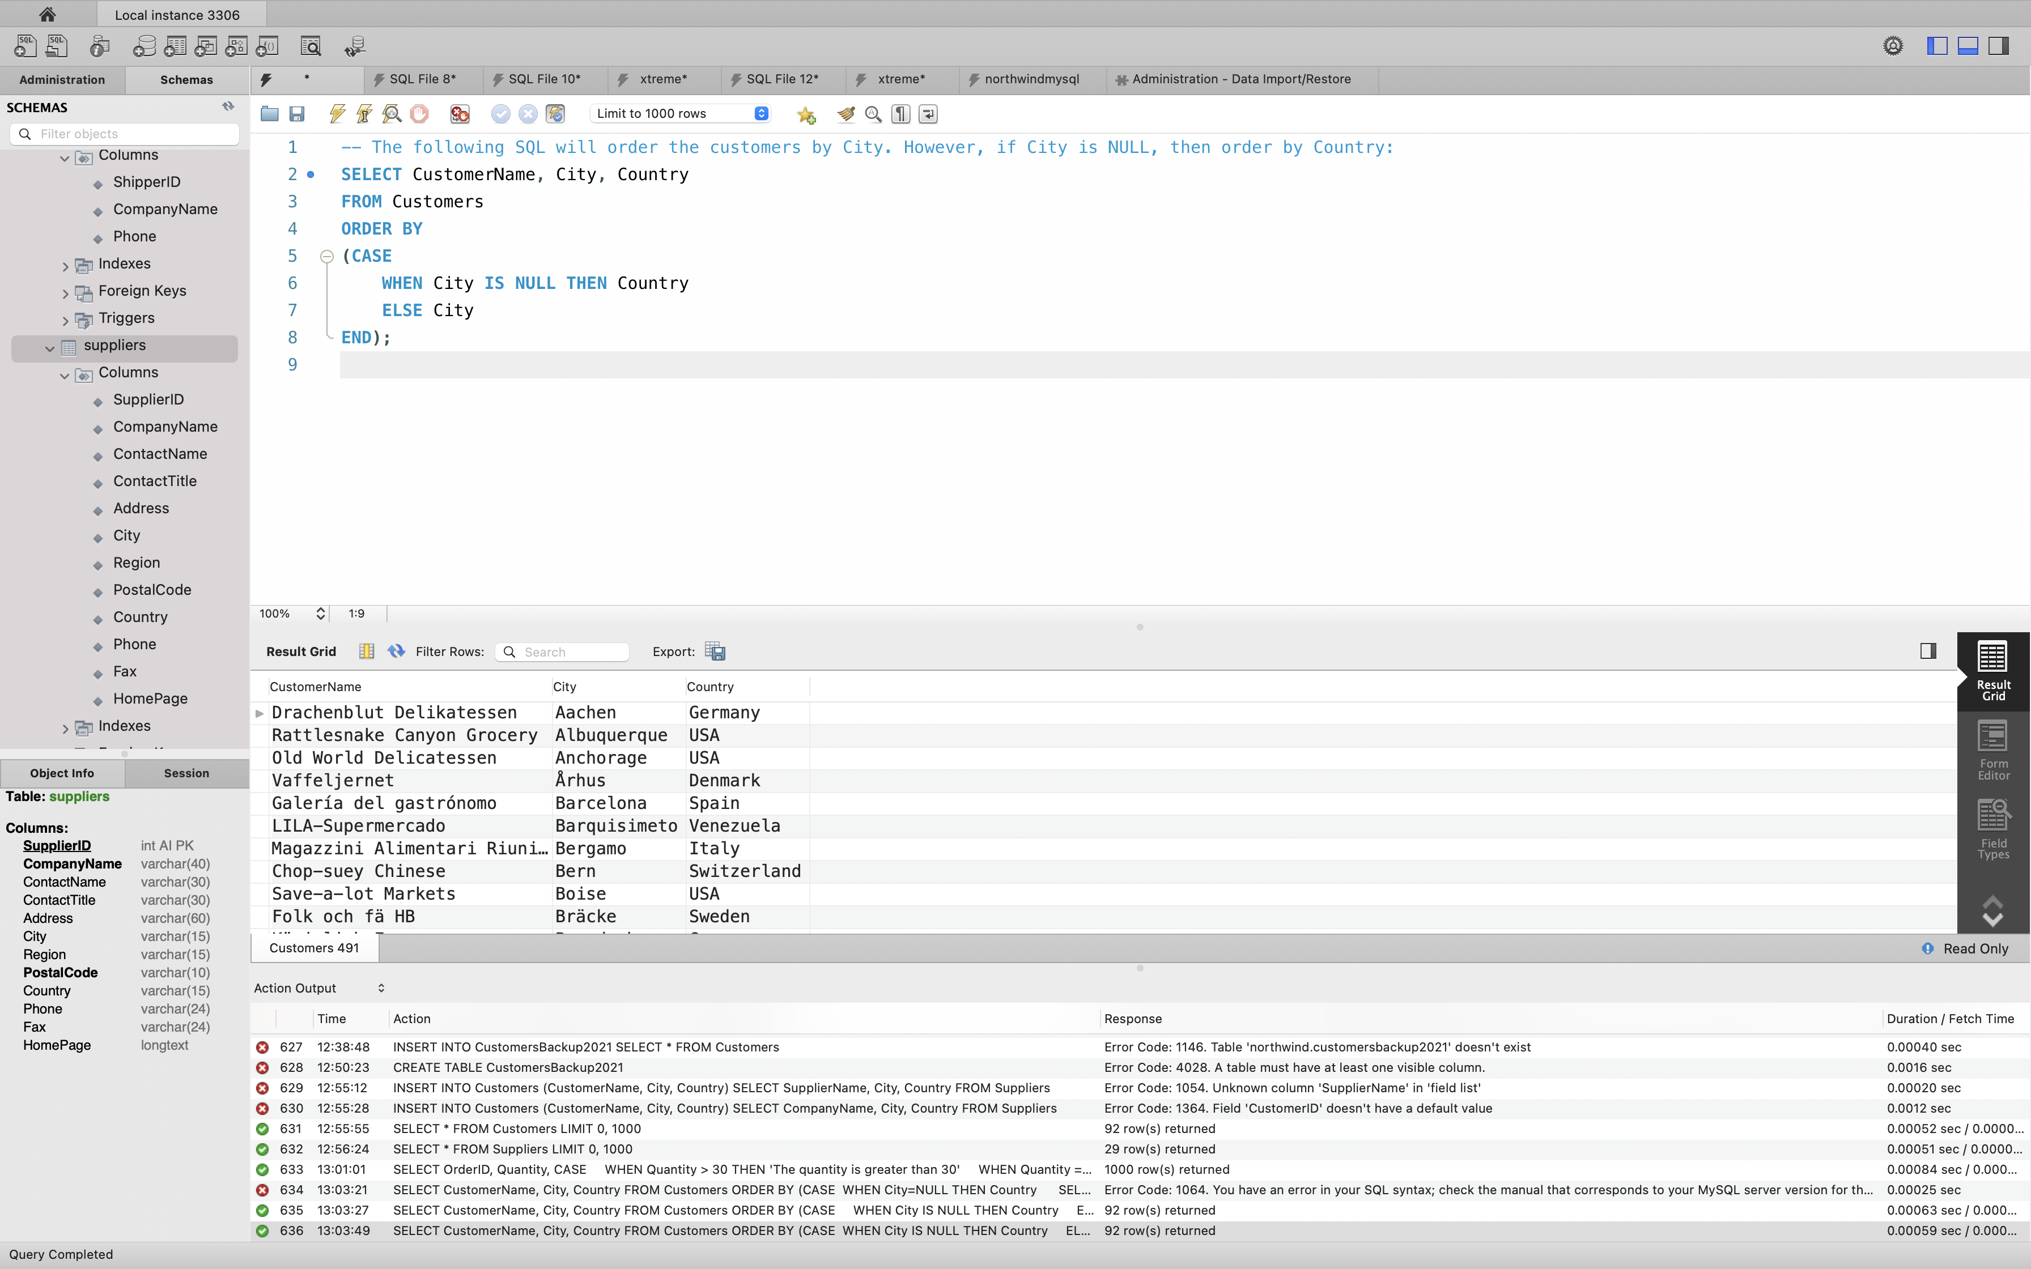
Task: Select the Customers 491 result tab
Action: point(314,948)
